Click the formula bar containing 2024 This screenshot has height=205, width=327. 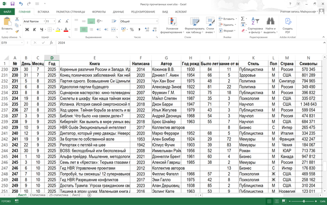187,43
